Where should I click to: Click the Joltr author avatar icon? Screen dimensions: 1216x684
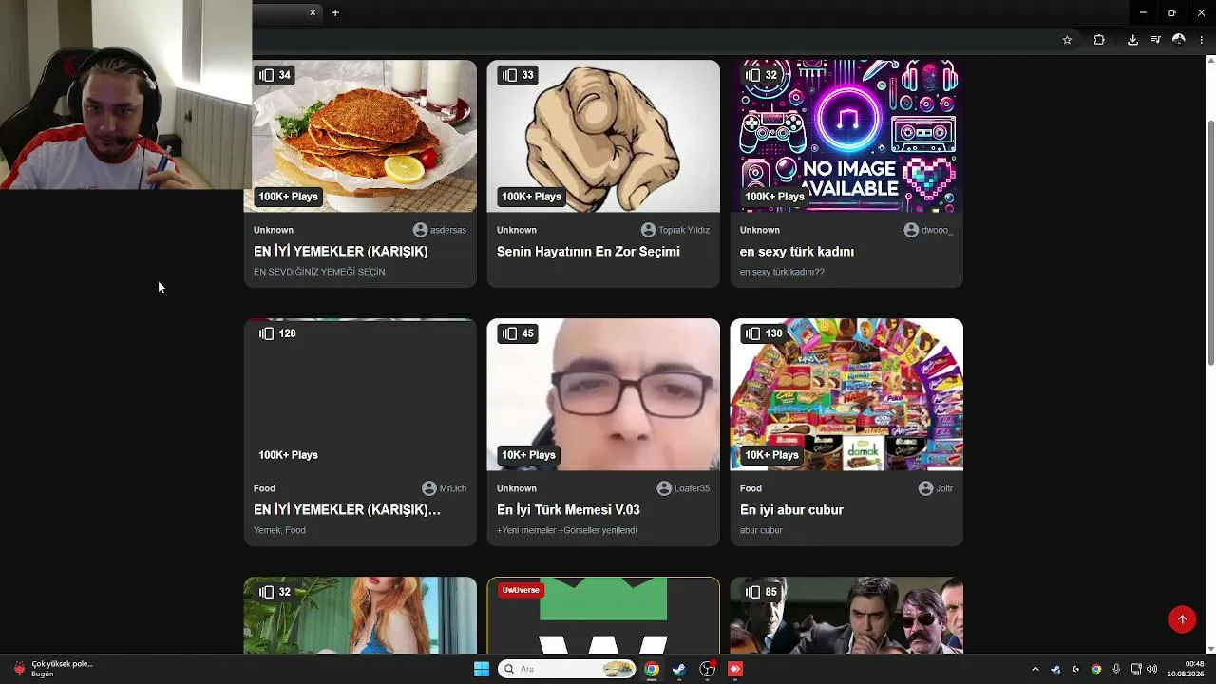tap(925, 488)
